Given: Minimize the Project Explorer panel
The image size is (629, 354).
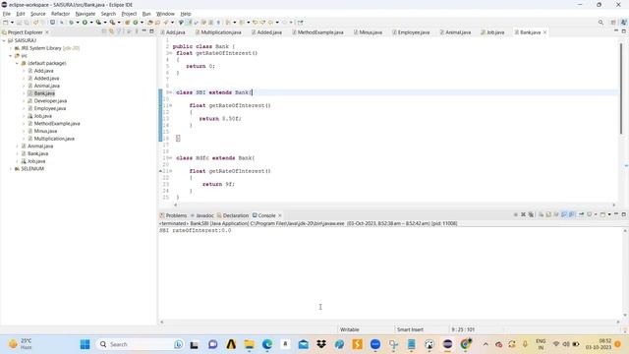Looking at the screenshot, I should point(144,31).
